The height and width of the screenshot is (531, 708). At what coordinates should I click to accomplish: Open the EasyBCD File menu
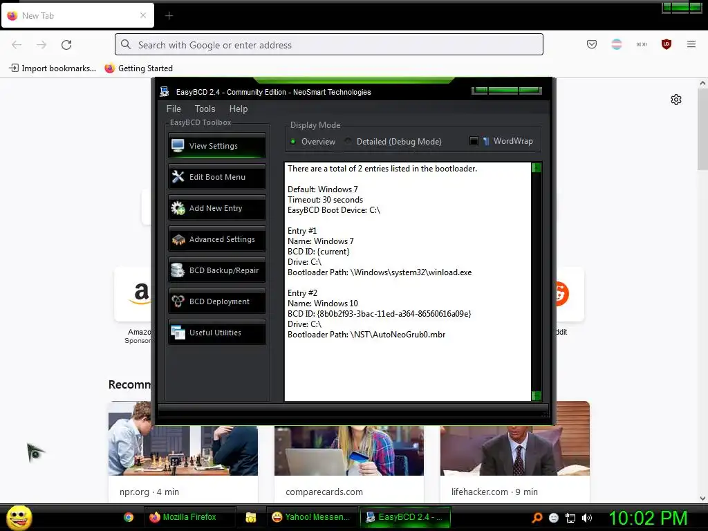[174, 109]
